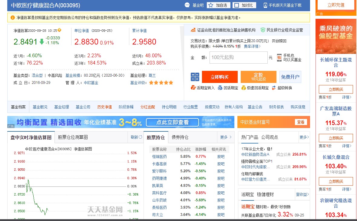This screenshot has height=221, width=357.
Task: Open the 持有人结构 tab
Action: (x=233, y=107)
